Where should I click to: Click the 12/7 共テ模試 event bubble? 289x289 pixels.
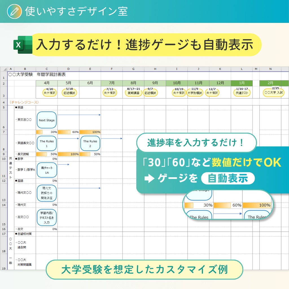pos(212,92)
